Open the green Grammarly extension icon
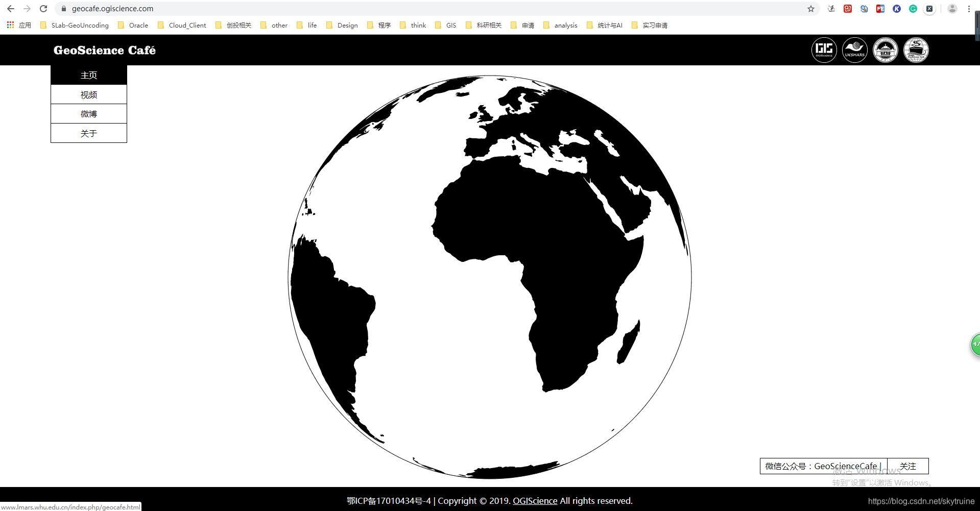 pyautogui.click(x=913, y=9)
